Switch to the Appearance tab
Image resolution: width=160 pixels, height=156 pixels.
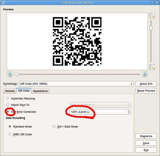click(x=40, y=91)
